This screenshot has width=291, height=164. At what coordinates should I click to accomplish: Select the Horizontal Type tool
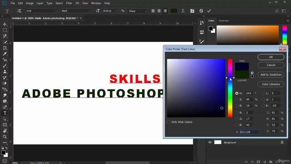point(5,113)
